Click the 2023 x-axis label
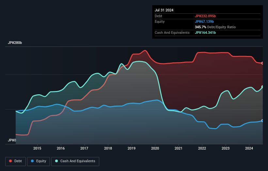Viewport: 268px width, 171px height. click(x=226, y=148)
